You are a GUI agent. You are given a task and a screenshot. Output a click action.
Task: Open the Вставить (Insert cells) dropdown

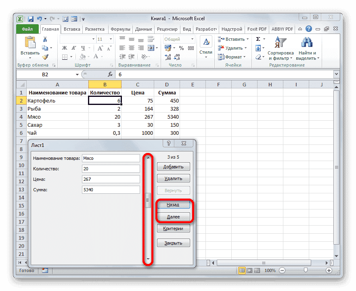(233, 38)
